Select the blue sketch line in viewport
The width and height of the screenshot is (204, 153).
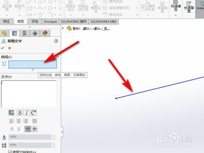coord(160,88)
